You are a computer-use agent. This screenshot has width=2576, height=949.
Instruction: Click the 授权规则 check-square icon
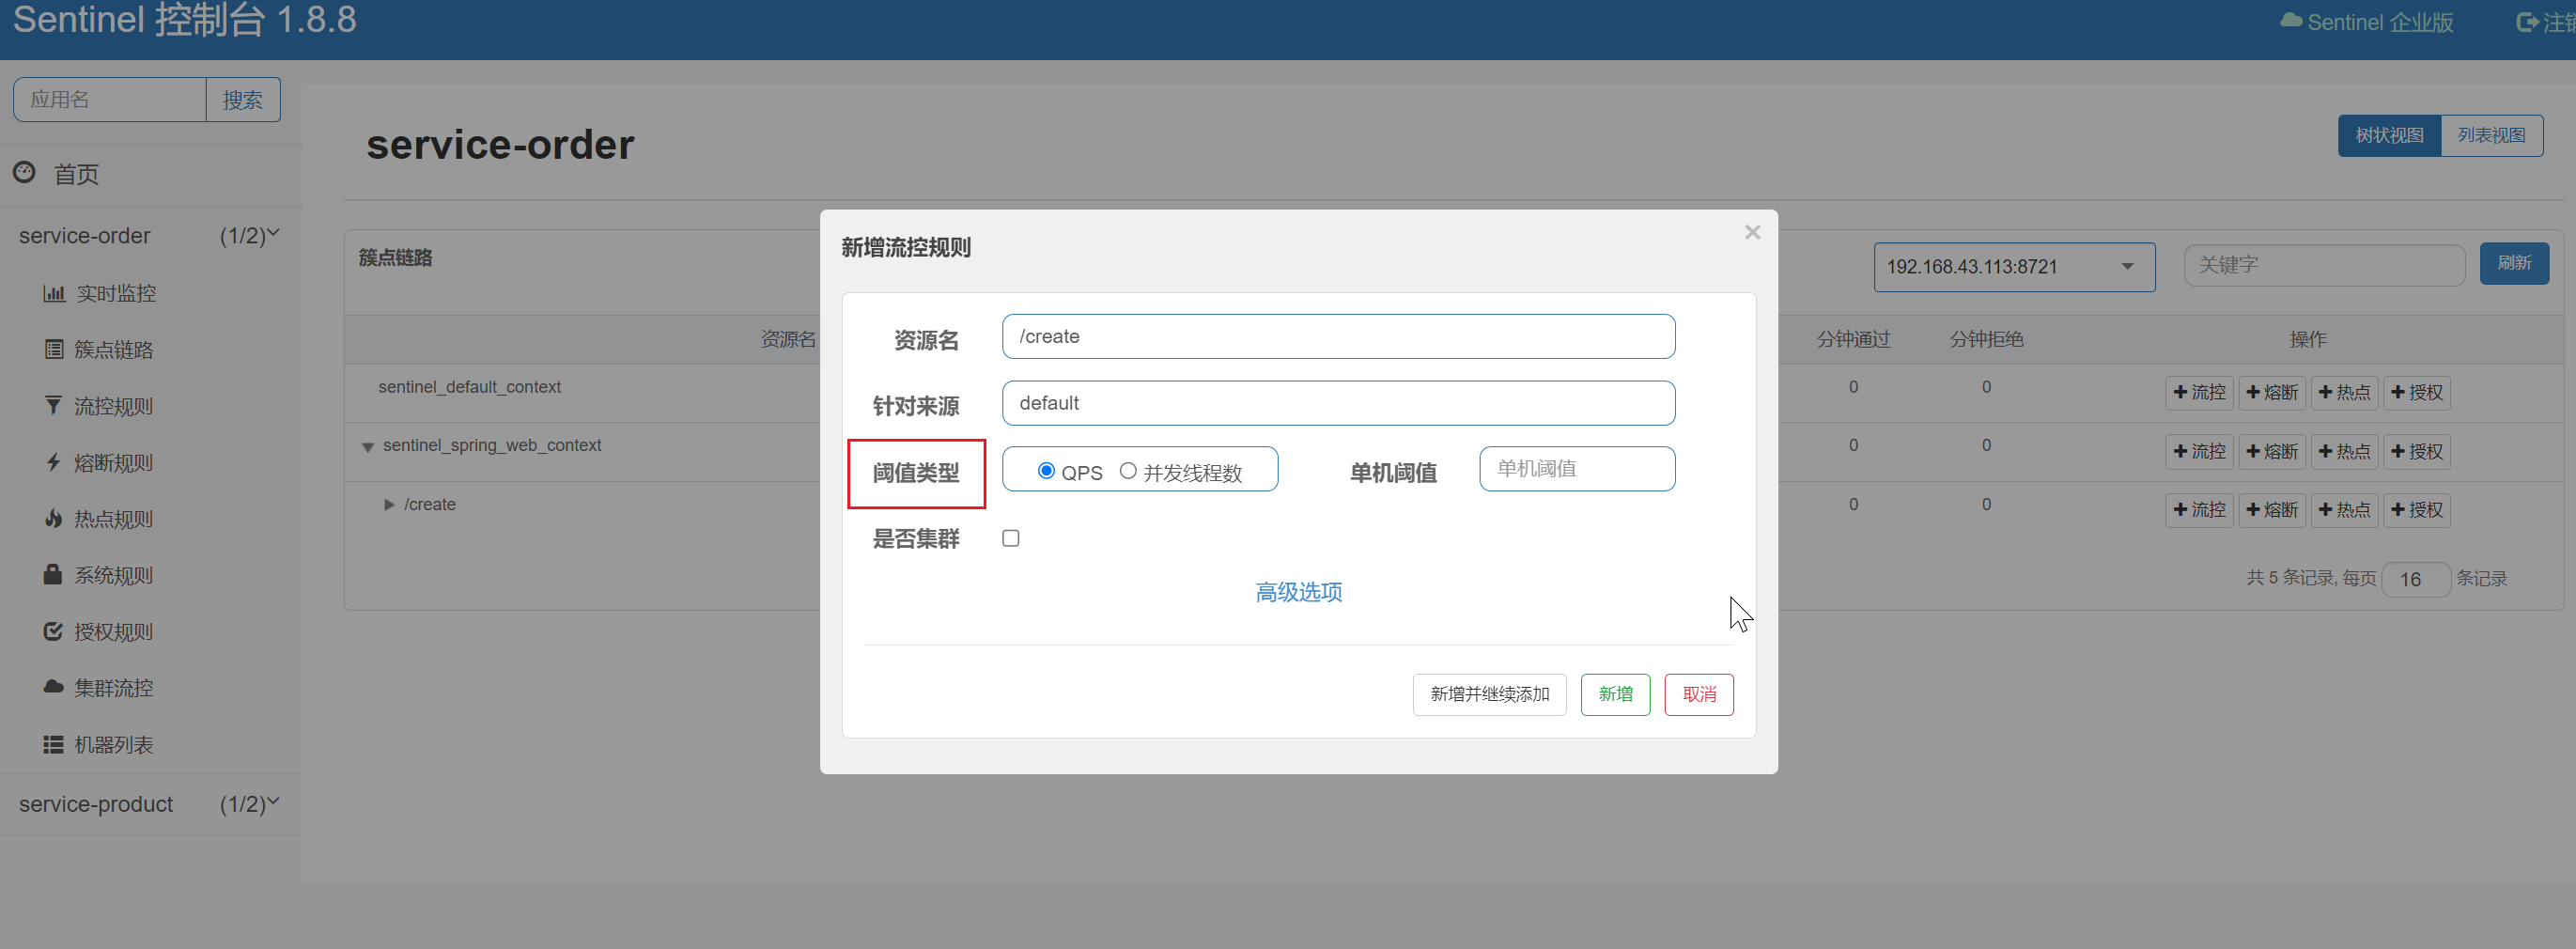point(54,631)
